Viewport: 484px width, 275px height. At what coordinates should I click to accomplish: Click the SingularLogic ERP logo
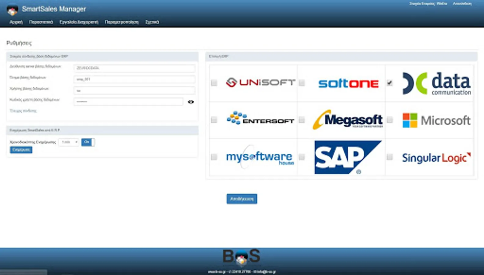(436, 158)
